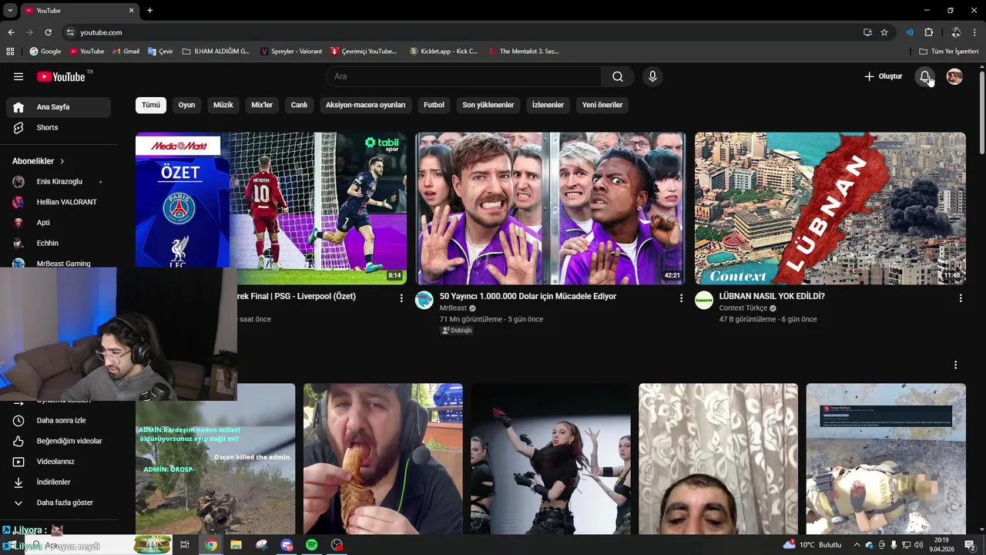Open options menu for PSG - Liverpool video
The height and width of the screenshot is (555, 986).
point(401,298)
